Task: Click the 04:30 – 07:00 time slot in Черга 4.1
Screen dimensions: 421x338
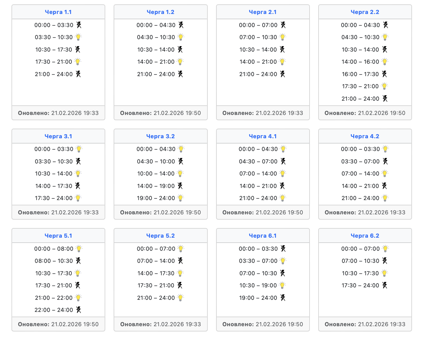Action: (258, 162)
